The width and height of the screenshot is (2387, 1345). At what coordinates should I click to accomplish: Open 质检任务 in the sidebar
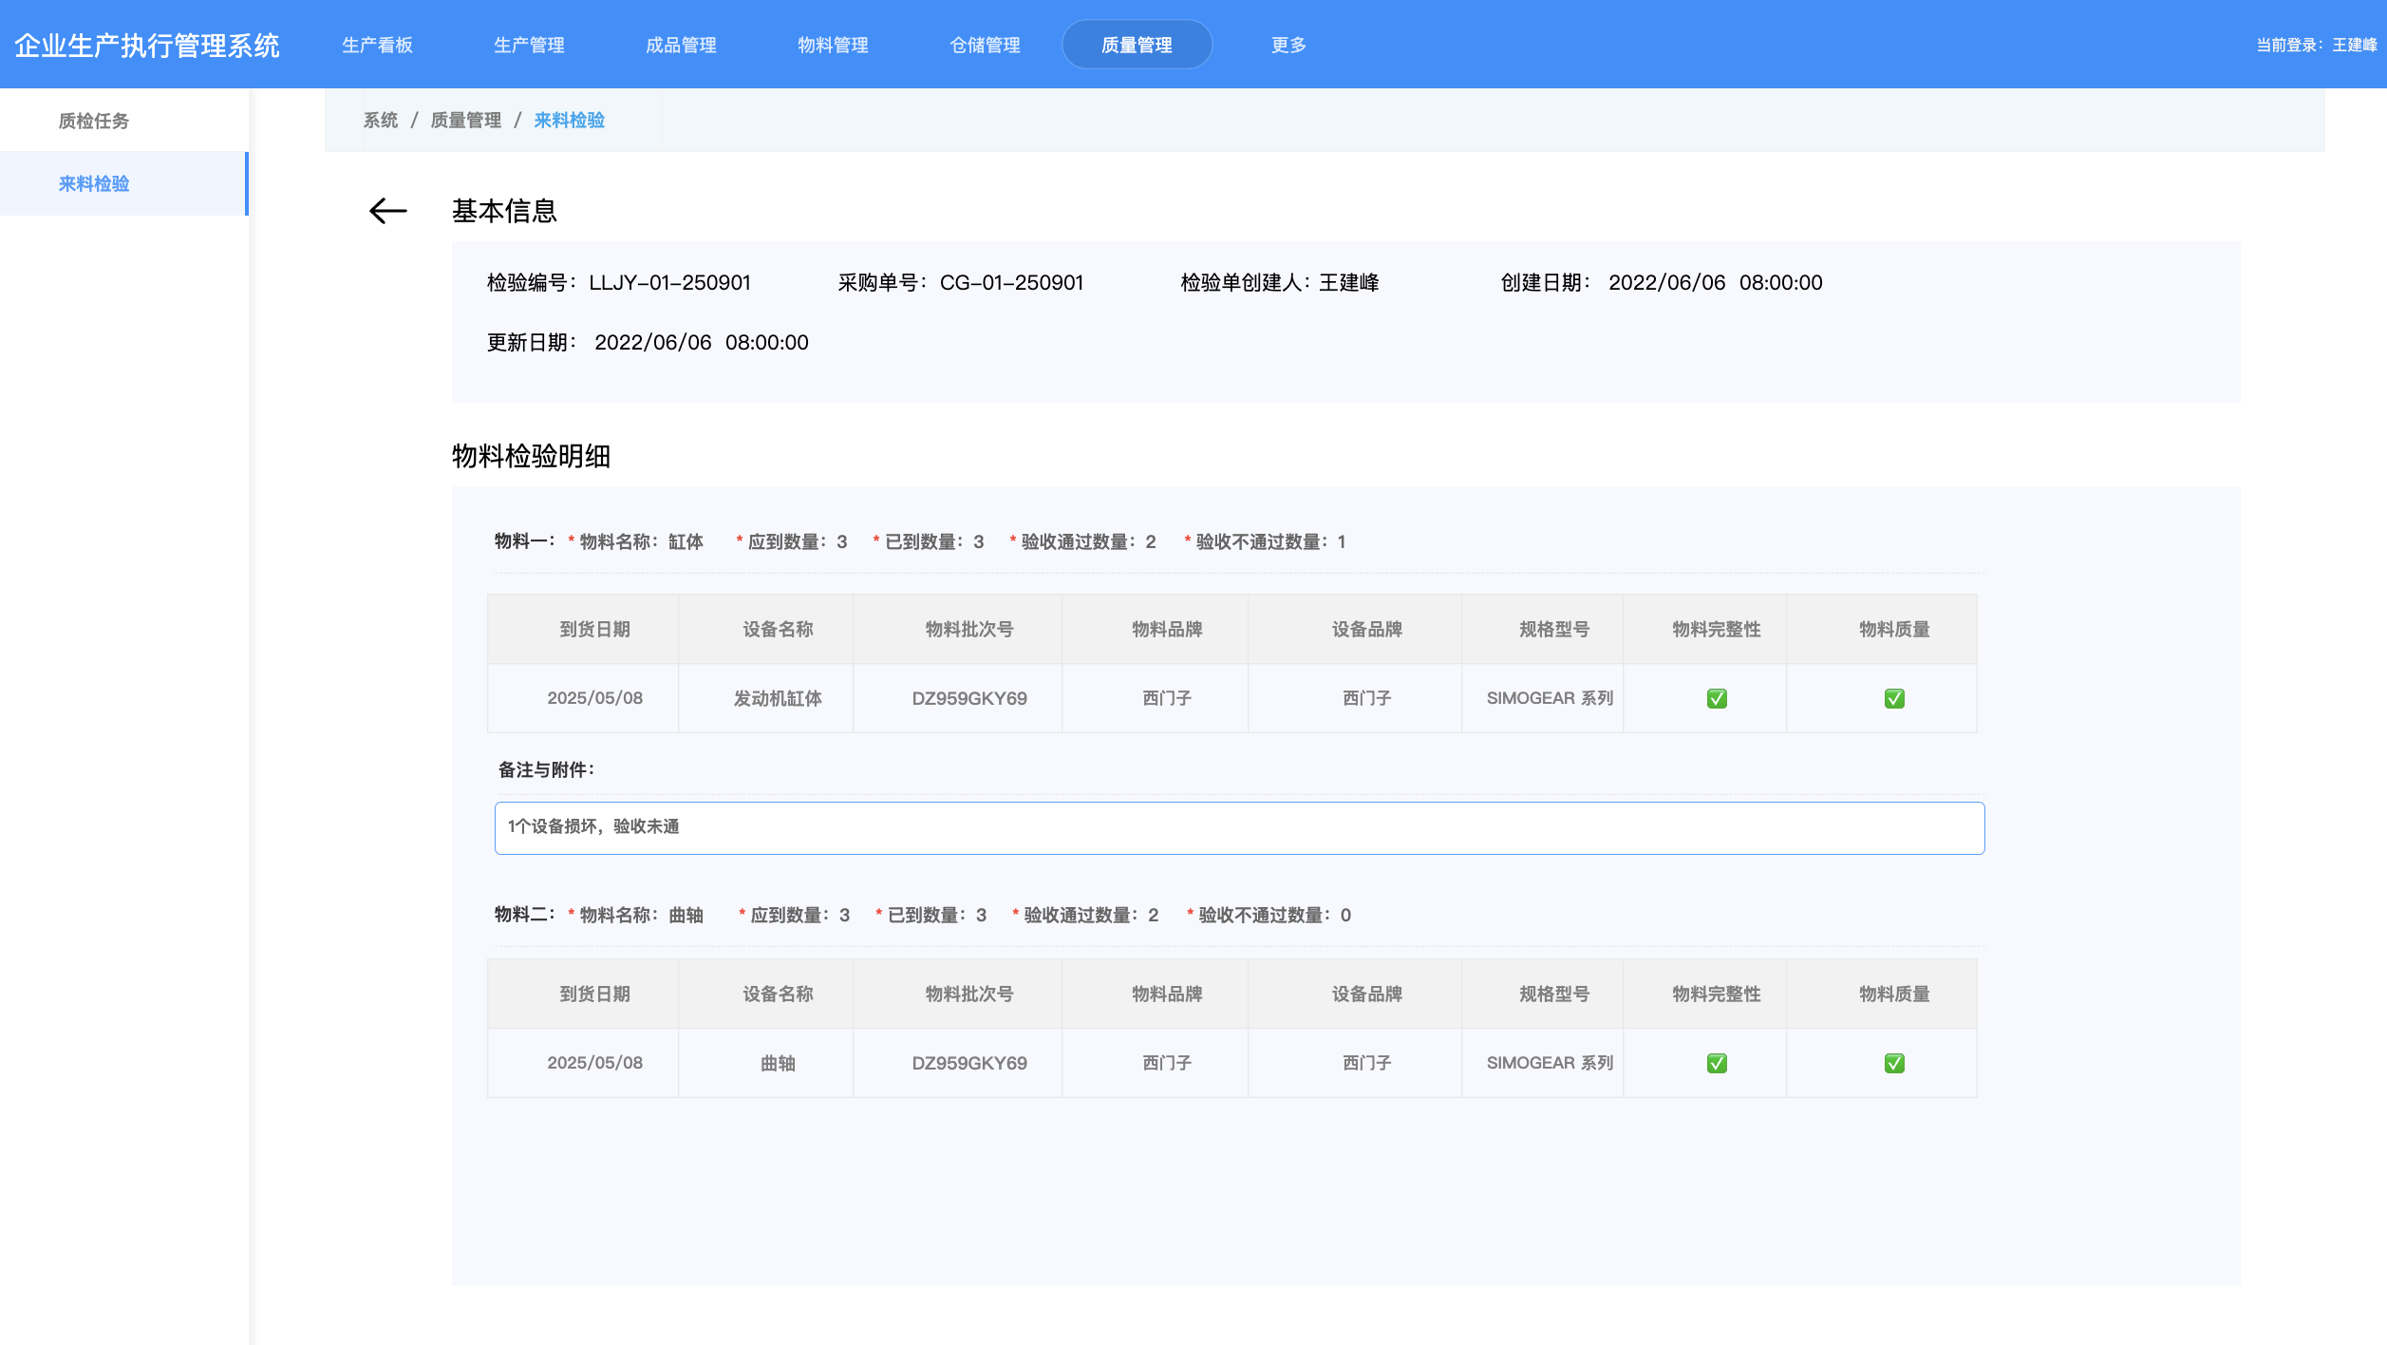click(x=93, y=121)
